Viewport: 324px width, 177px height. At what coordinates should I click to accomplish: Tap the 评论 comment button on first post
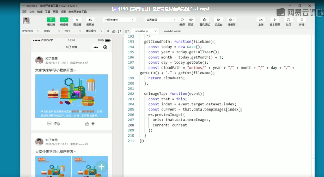tap(54, 124)
